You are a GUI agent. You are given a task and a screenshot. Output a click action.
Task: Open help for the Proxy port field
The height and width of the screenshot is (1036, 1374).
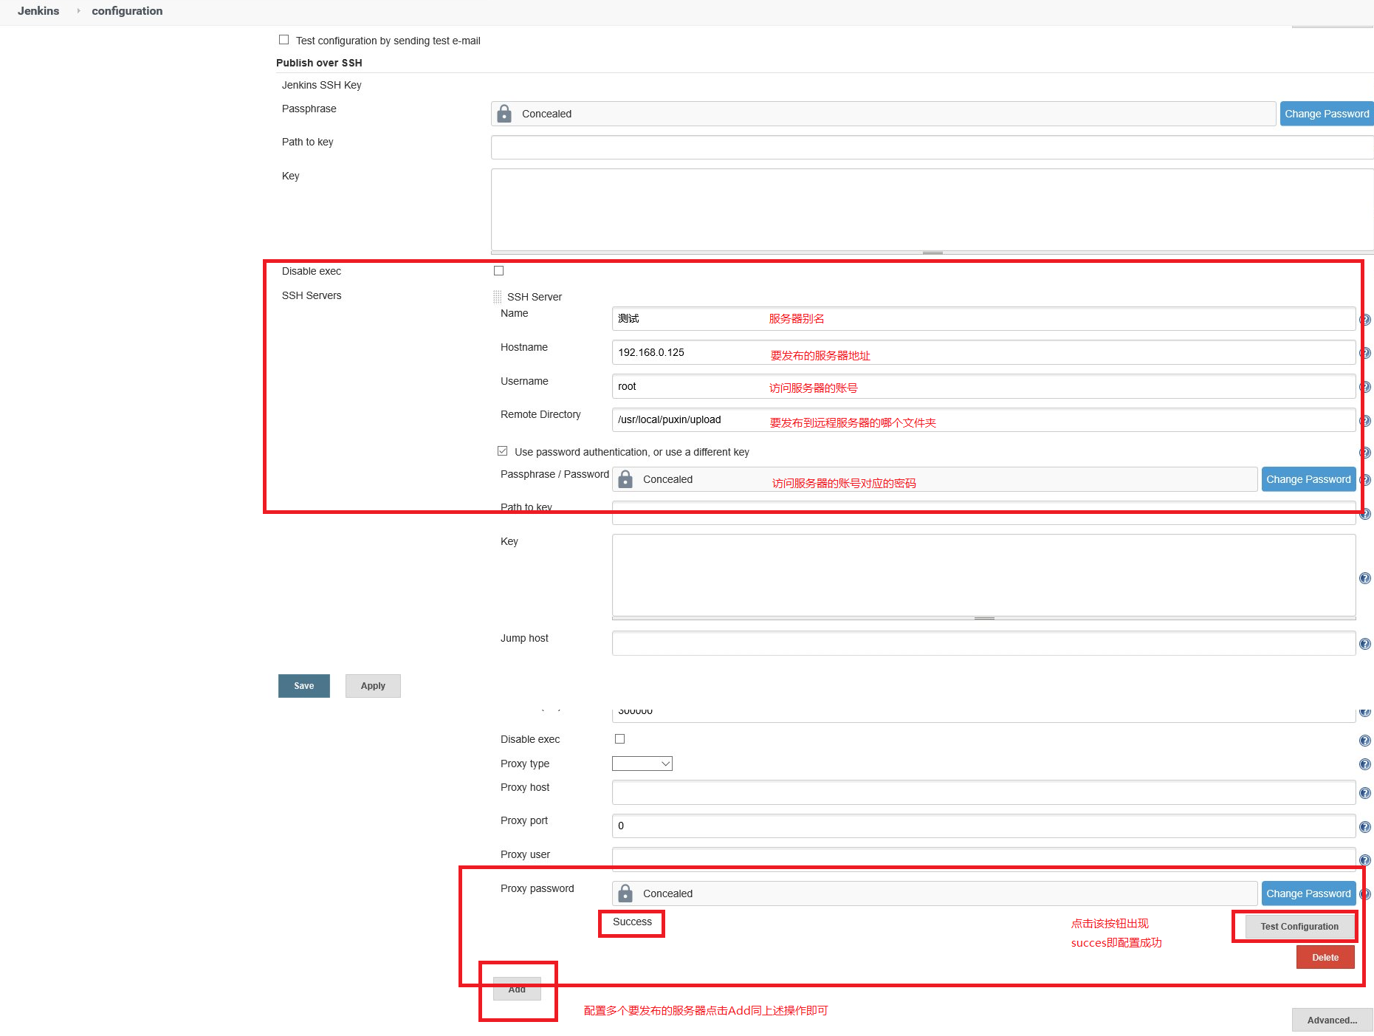click(x=1365, y=826)
